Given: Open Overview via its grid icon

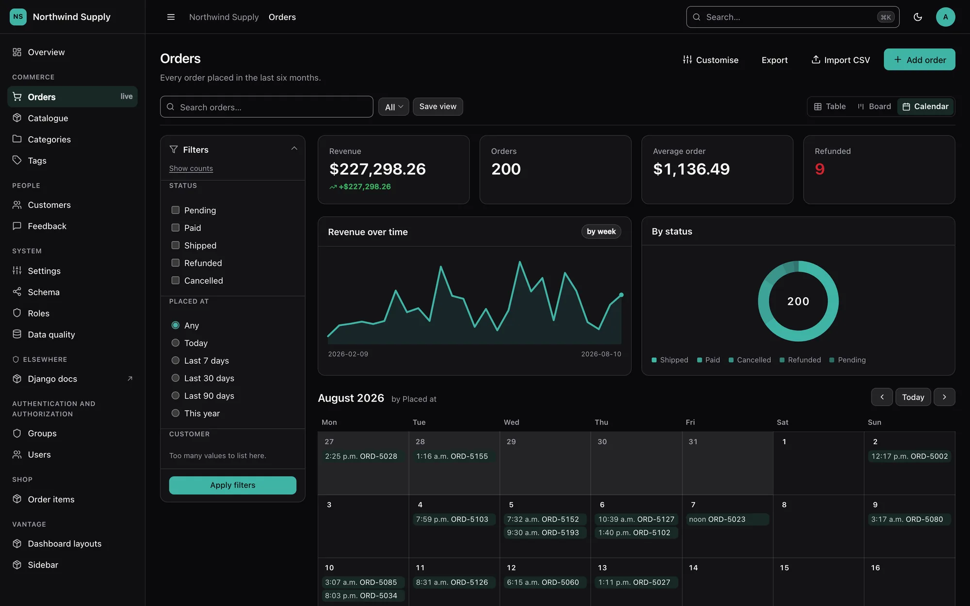Looking at the screenshot, I should [x=17, y=52].
